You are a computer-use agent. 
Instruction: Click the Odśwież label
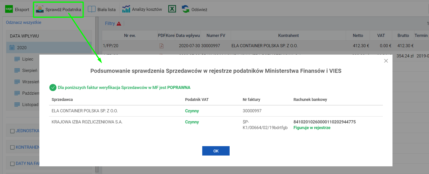(x=199, y=9)
